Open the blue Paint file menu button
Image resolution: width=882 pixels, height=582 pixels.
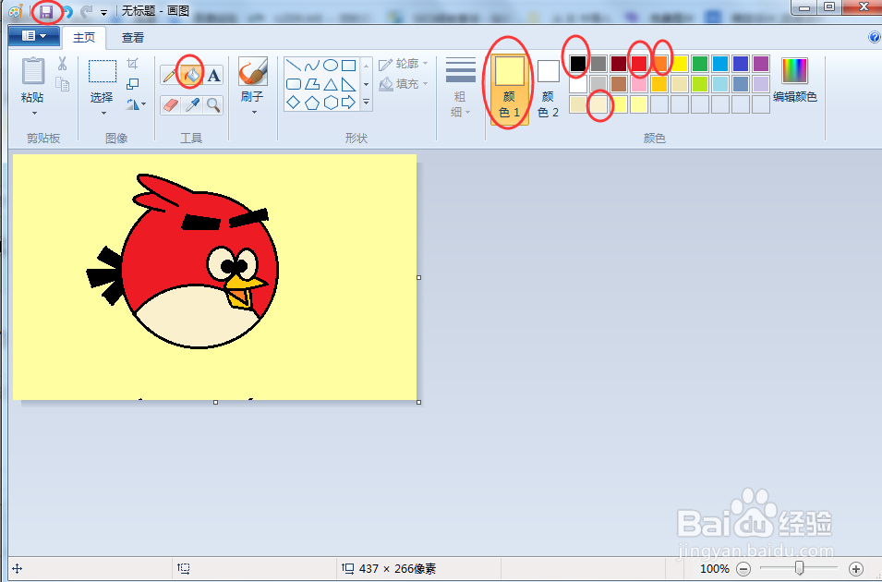coord(34,37)
